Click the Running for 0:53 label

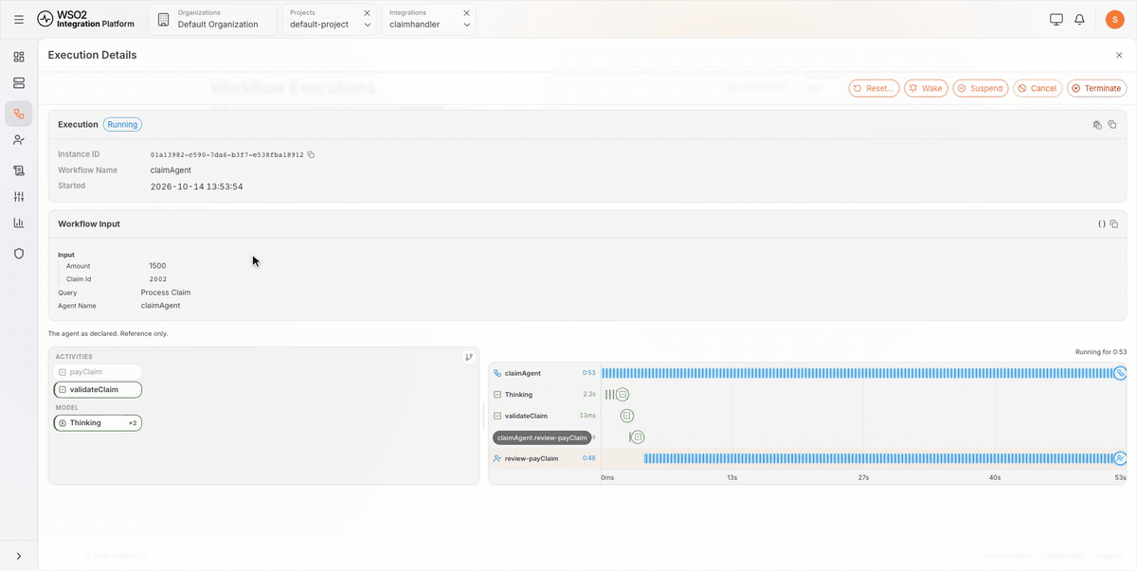(1101, 352)
